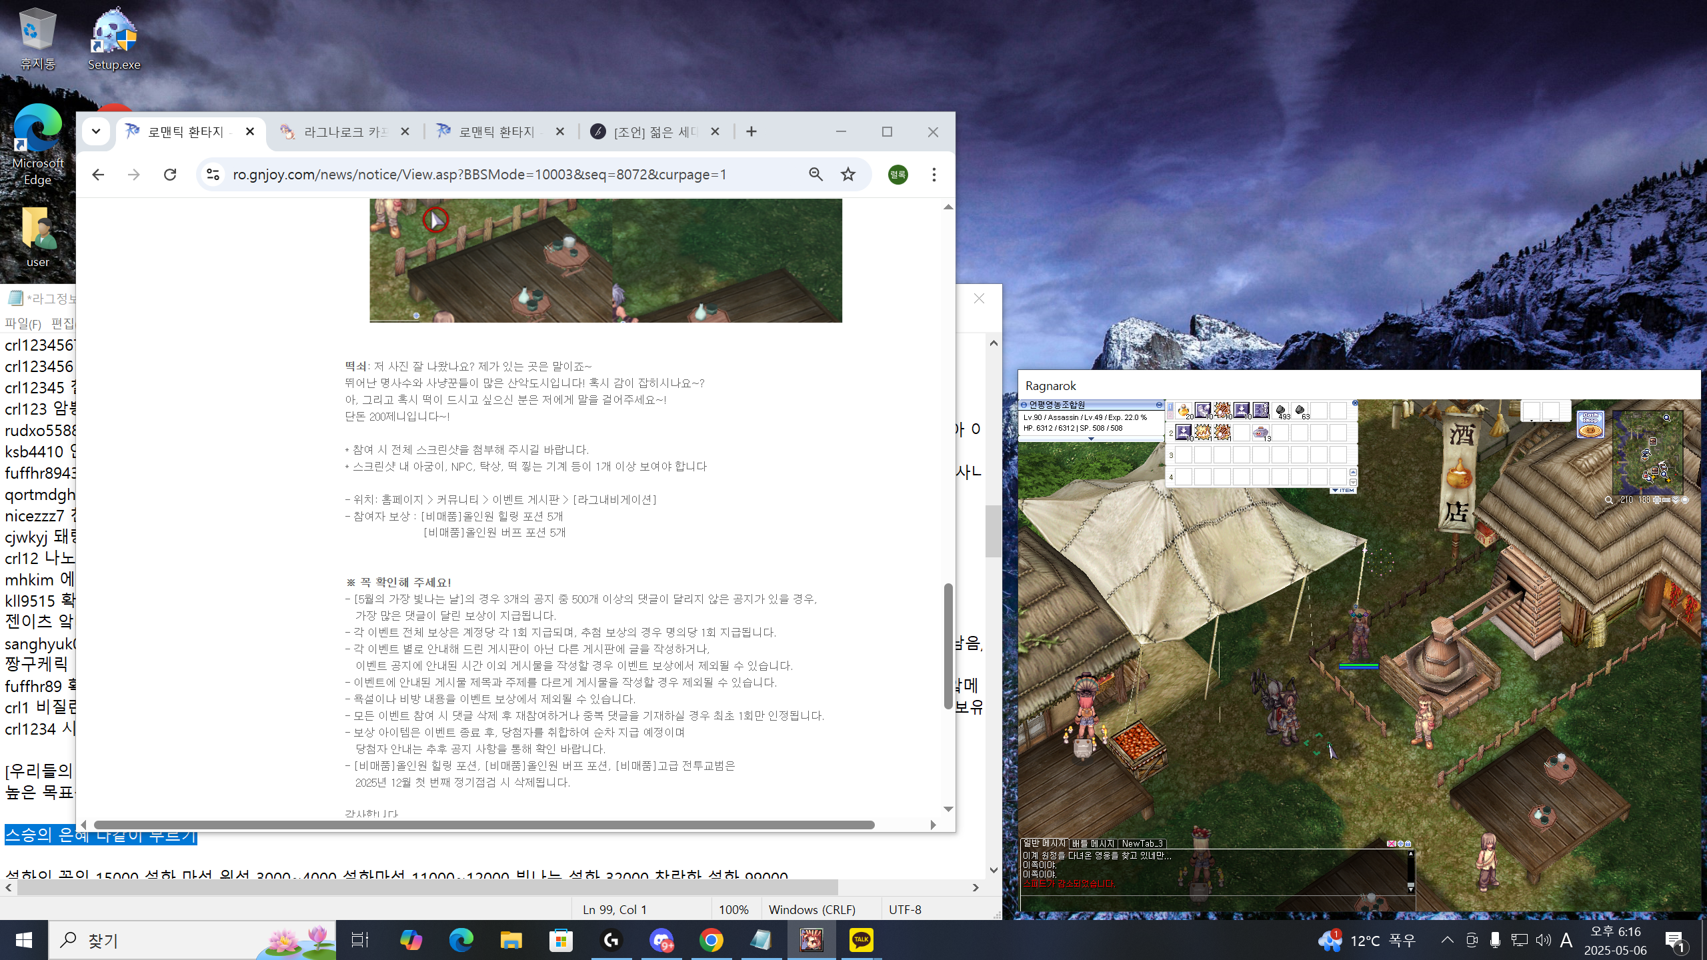This screenshot has height=960, width=1707.
Task: Open a new Chrome tab
Action: point(751,131)
